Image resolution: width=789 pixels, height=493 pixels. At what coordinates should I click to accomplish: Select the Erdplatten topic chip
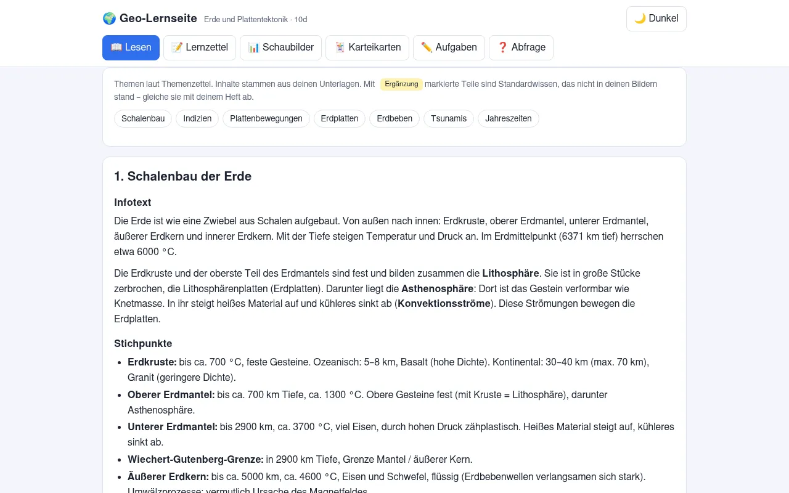pos(340,118)
